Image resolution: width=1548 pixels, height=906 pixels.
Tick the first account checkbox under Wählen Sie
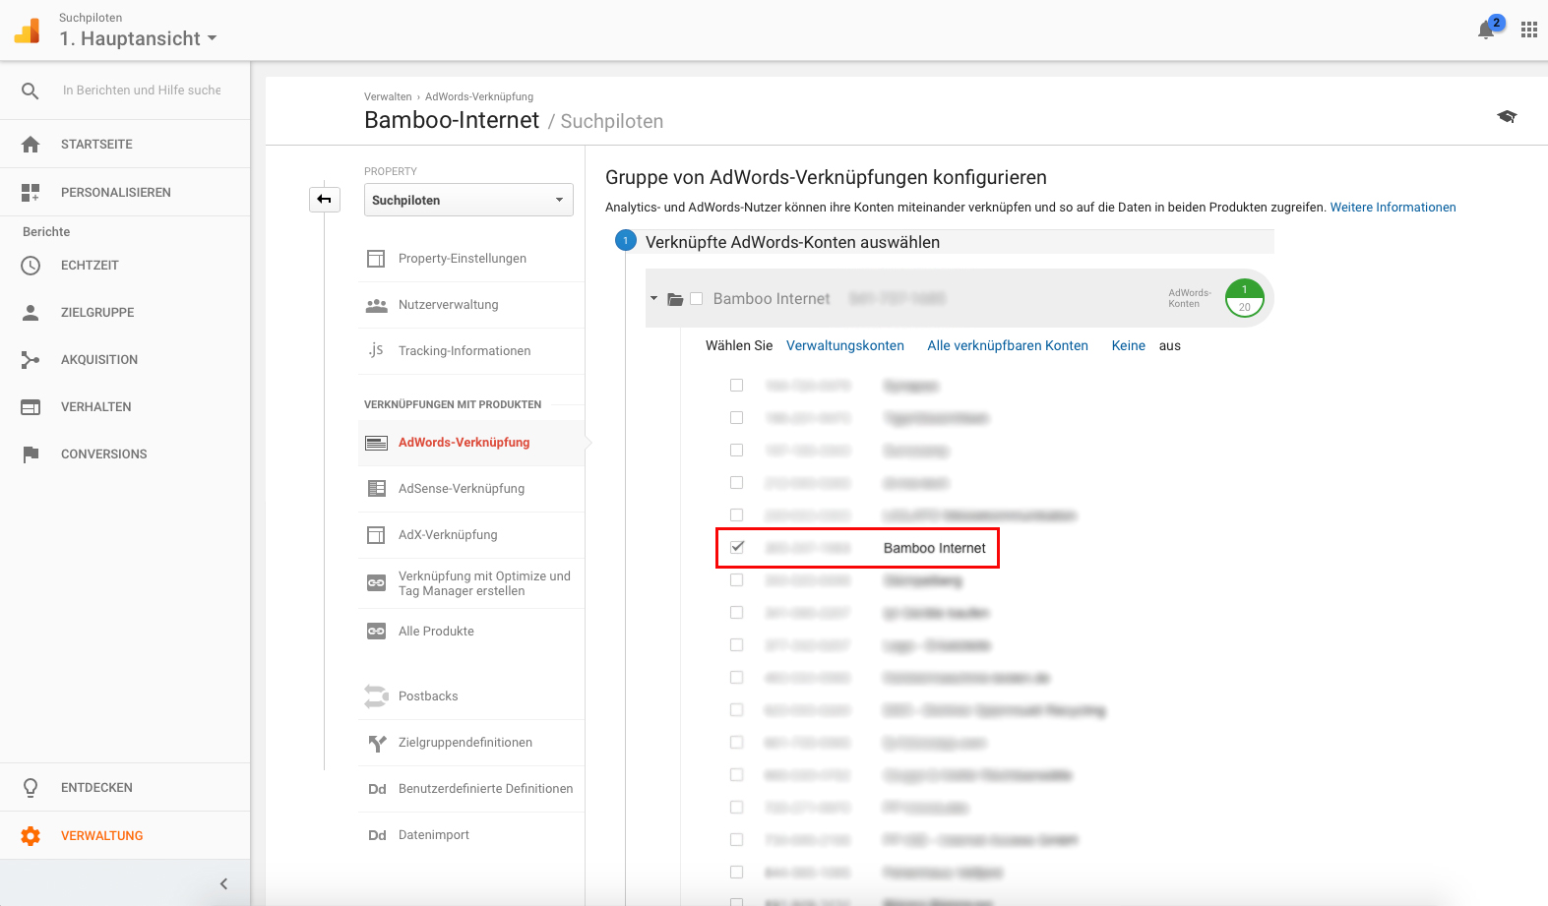[x=736, y=386]
